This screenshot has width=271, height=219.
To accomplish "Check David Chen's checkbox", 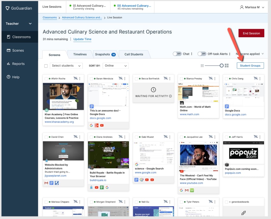I will point(46,137).
